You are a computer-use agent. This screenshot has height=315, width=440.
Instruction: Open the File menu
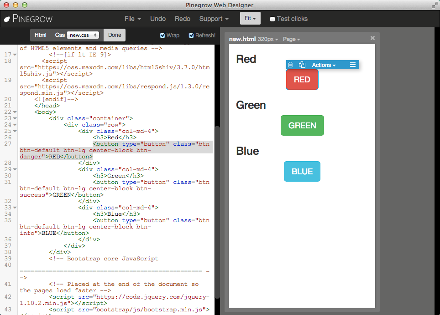[x=133, y=19]
